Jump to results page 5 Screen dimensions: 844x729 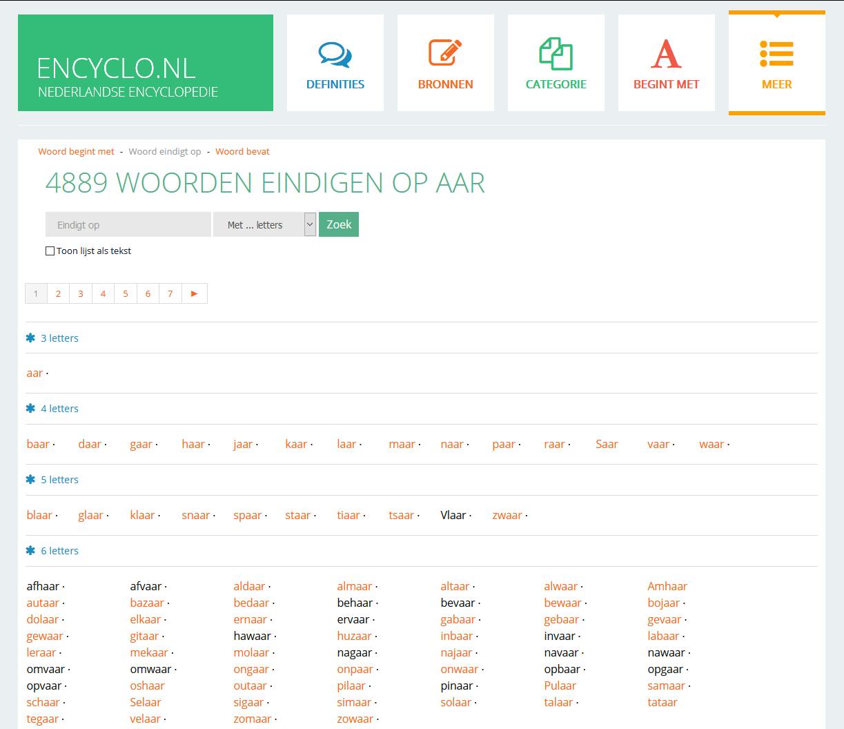(x=125, y=293)
